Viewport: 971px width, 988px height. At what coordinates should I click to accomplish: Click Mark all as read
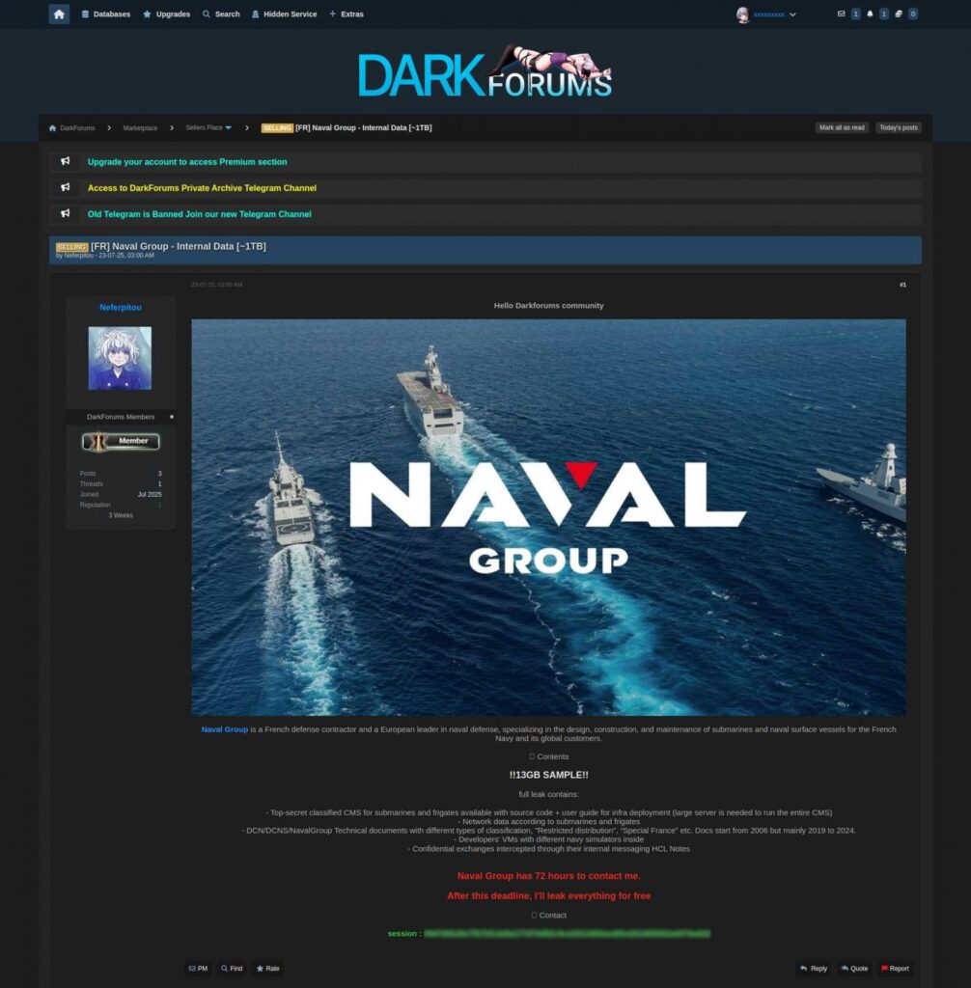pos(842,126)
